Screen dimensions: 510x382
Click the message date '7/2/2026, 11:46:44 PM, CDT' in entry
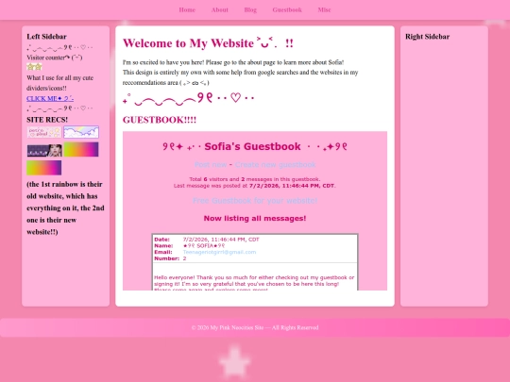click(221, 240)
